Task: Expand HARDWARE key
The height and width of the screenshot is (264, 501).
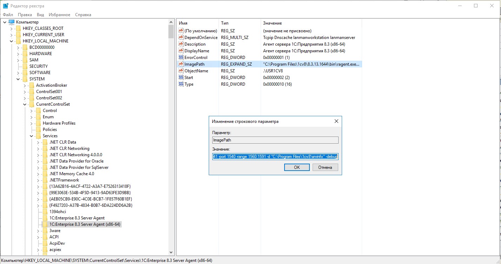Action: coord(18,54)
